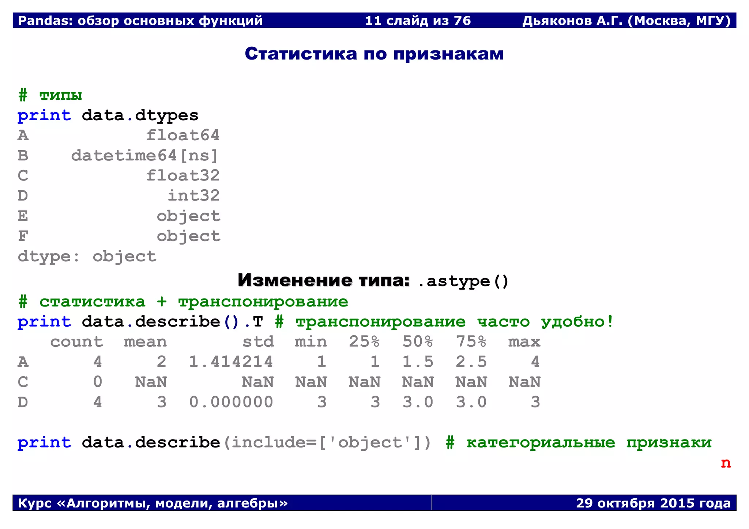Click the std value '1.414214' in row A
This screenshot has width=749, height=529.
click(x=231, y=362)
